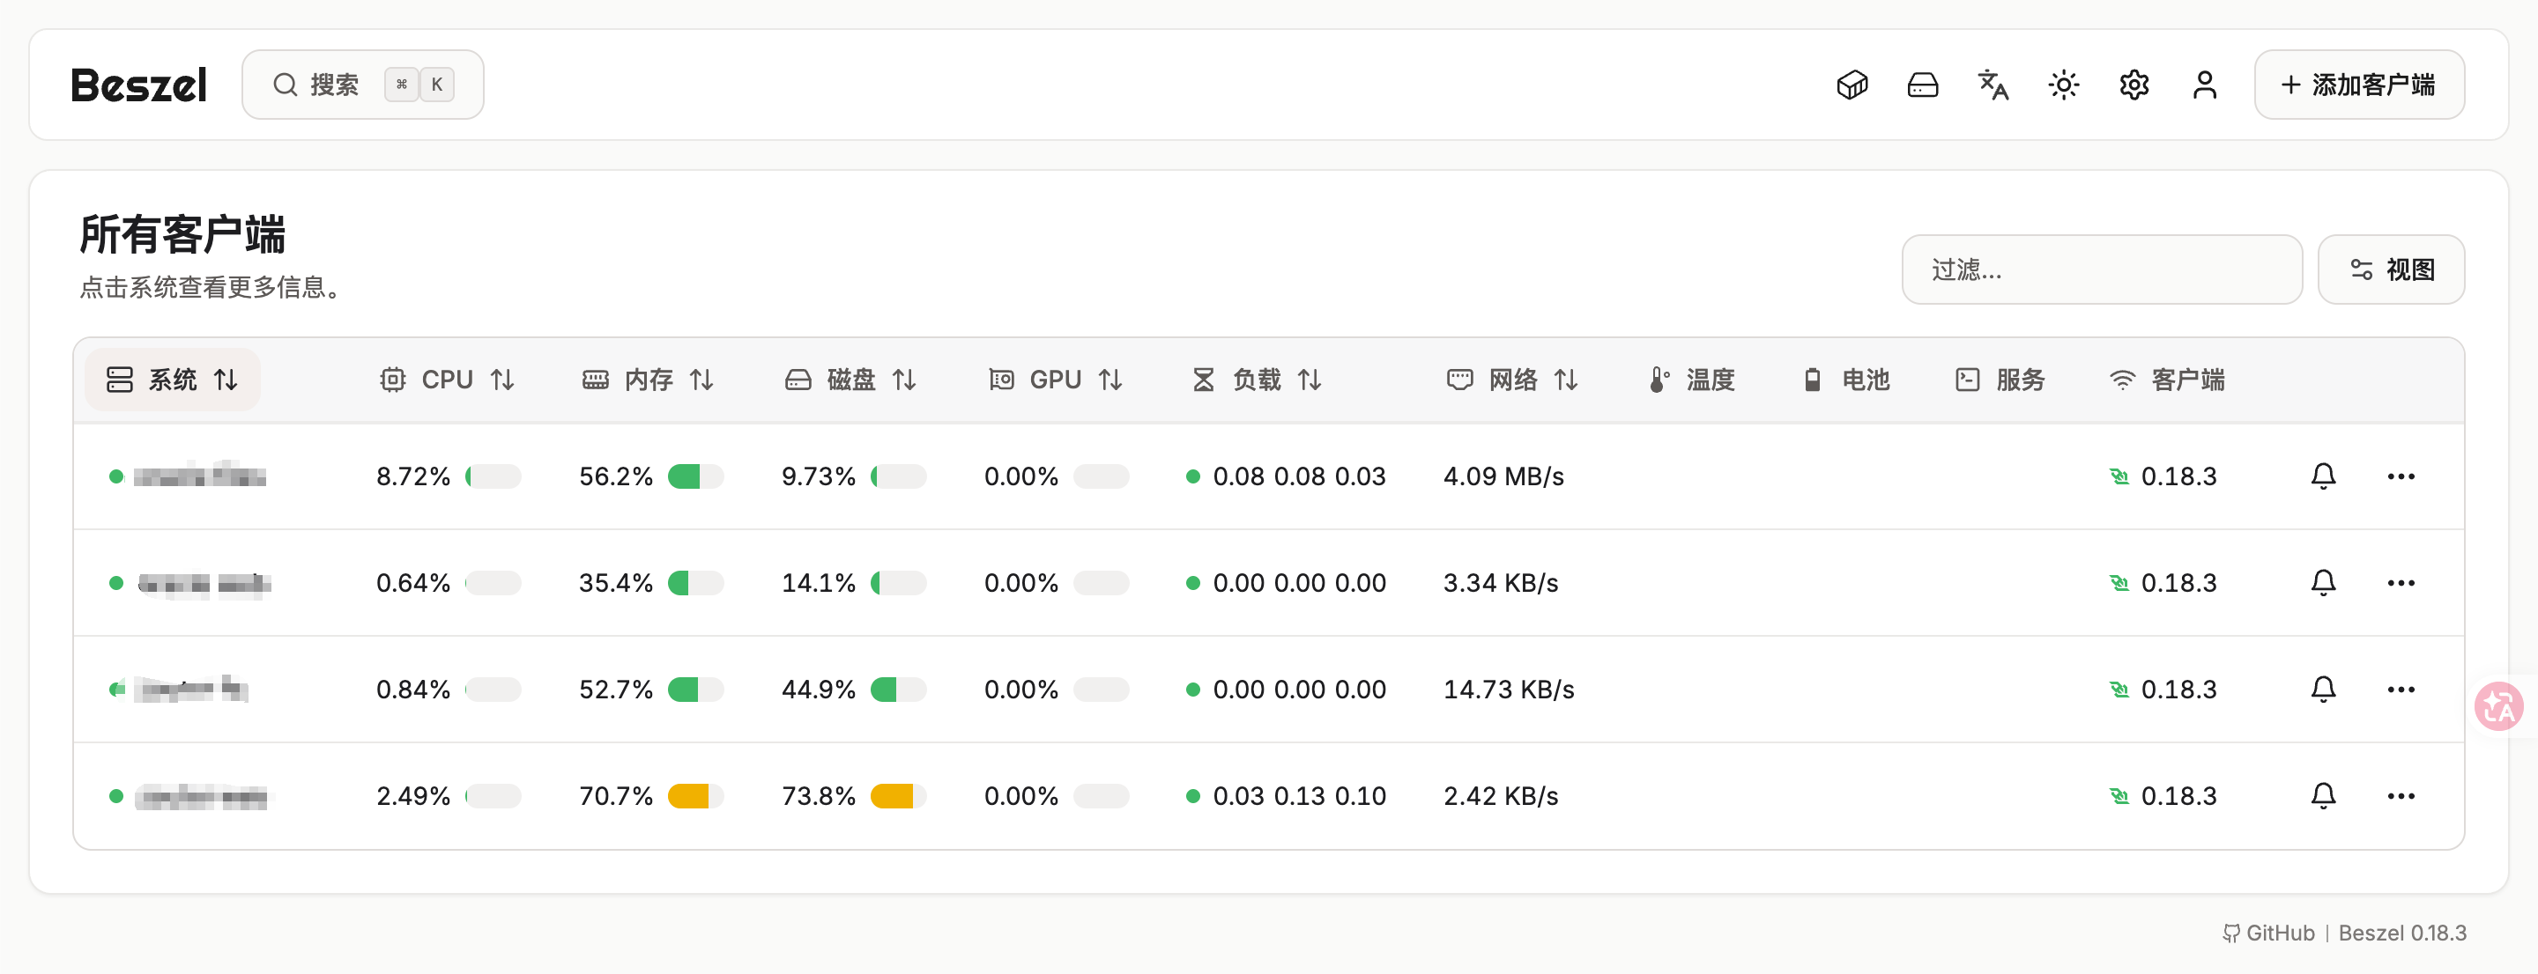This screenshot has width=2538, height=974.
Task: Sort by 磁盘 disk column header
Action: coord(851,380)
